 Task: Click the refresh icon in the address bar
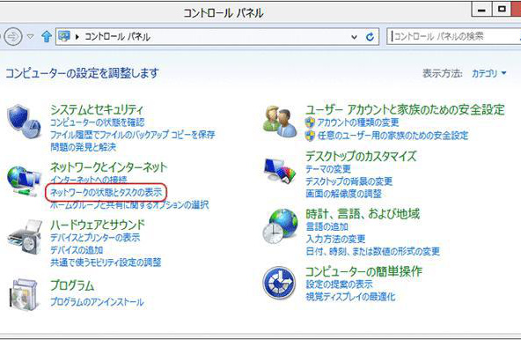tap(370, 37)
